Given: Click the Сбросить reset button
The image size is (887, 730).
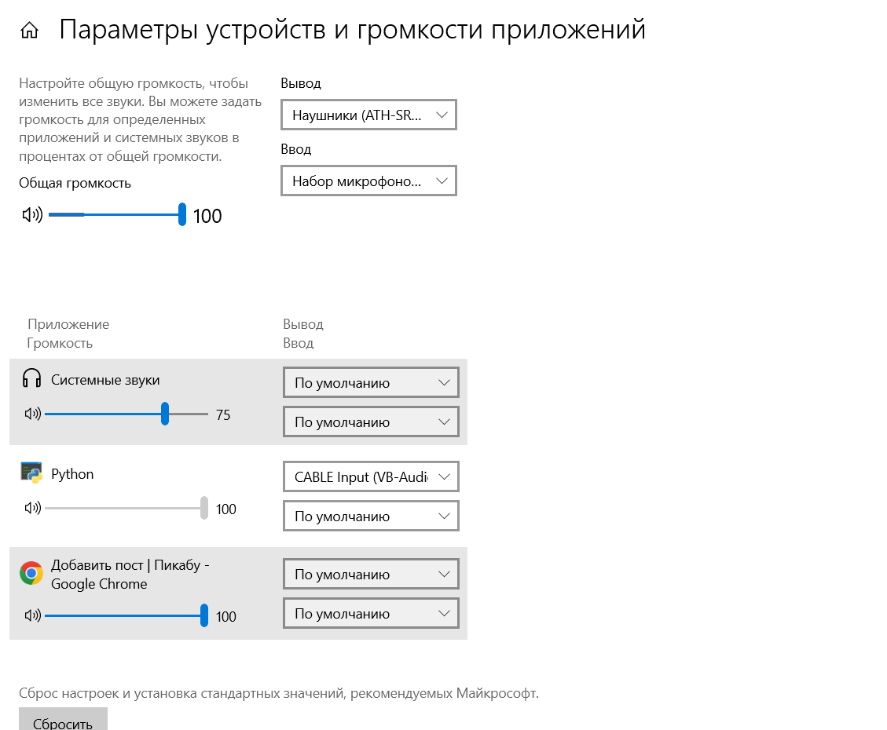Looking at the screenshot, I should pyautogui.click(x=63, y=719).
